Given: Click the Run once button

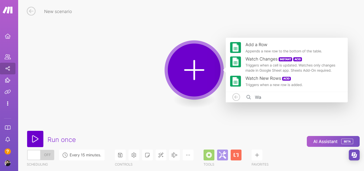Looking at the screenshot, I should 35,139.
